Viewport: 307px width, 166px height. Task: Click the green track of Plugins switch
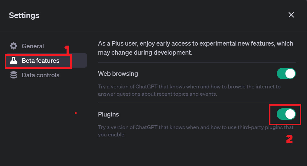(x=281, y=114)
